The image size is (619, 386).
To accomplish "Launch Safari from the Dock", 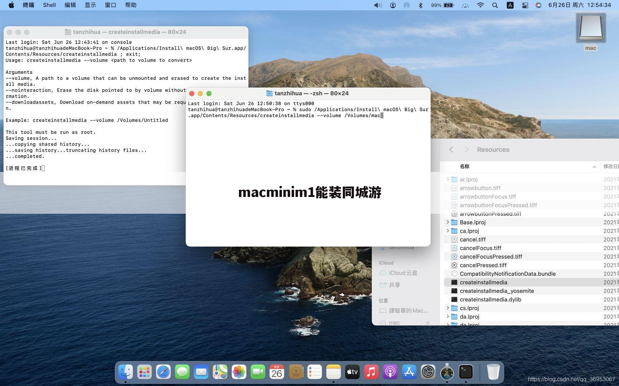I will click(163, 372).
